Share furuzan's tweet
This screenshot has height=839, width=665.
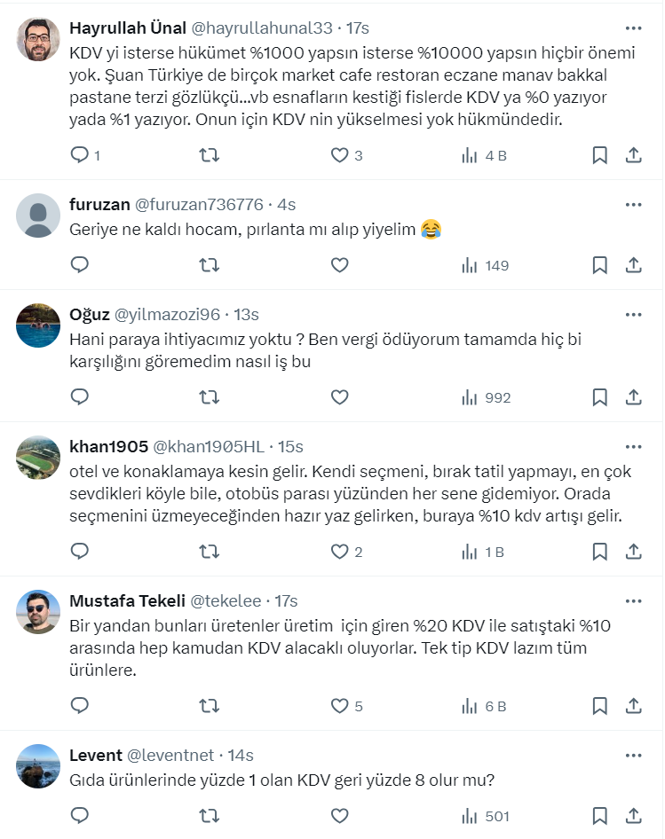[x=634, y=265]
